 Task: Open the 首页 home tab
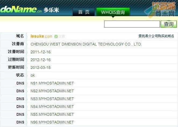tap(84, 12)
